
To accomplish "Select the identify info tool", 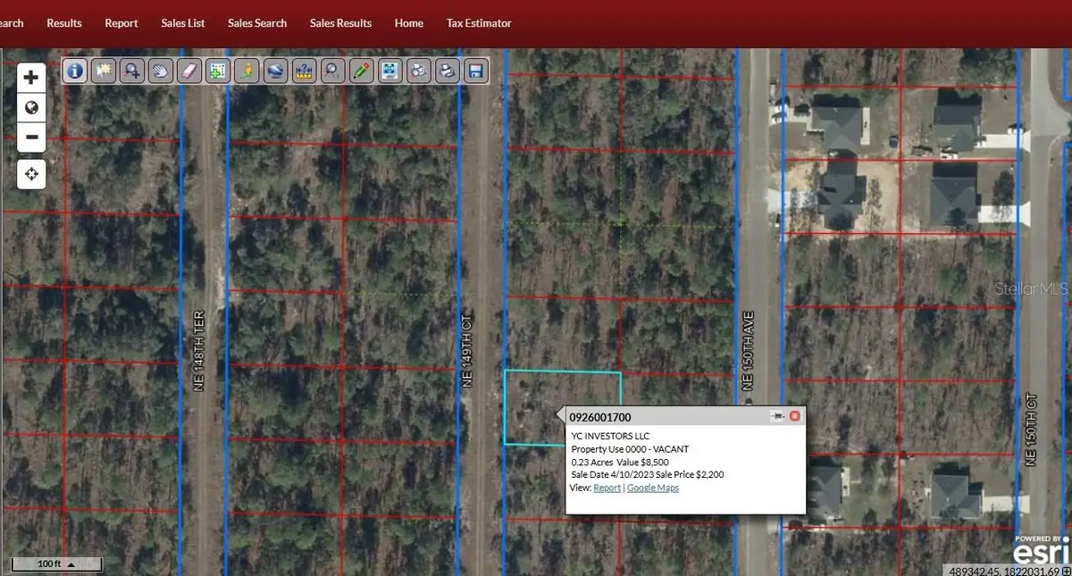I will 74,71.
